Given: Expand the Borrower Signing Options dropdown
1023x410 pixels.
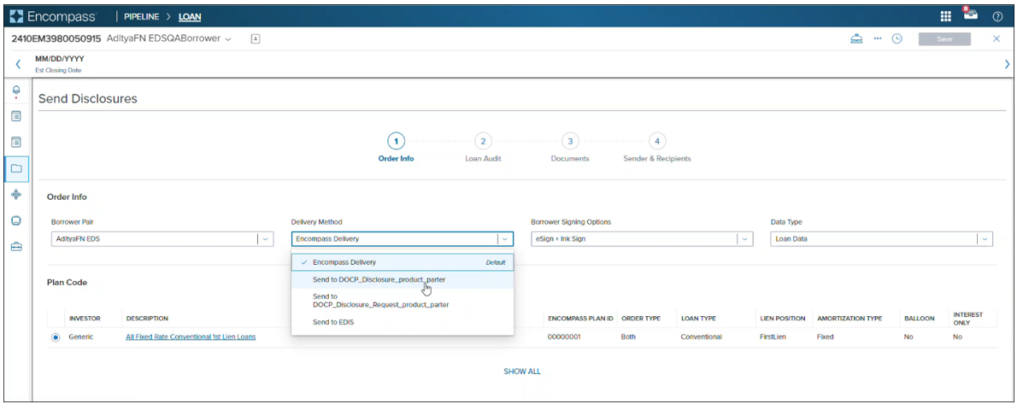Looking at the screenshot, I should point(745,239).
